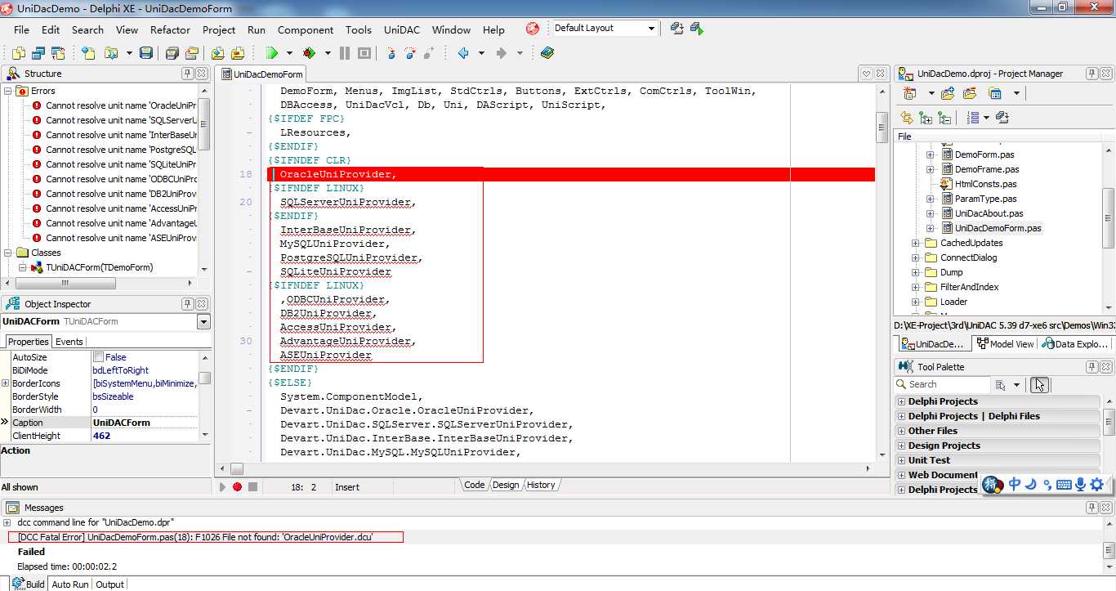Click the Run without debugging green arrow
The height and width of the screenshot is (591, 1116).
(272, 53)
